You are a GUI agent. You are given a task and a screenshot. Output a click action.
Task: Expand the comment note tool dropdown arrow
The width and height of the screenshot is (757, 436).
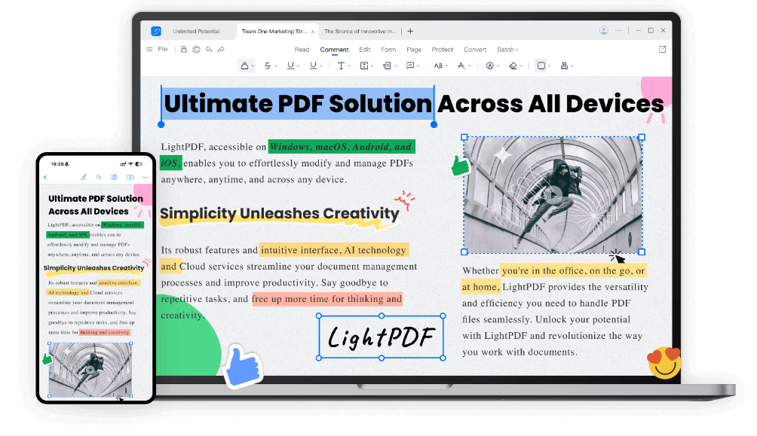418,66
